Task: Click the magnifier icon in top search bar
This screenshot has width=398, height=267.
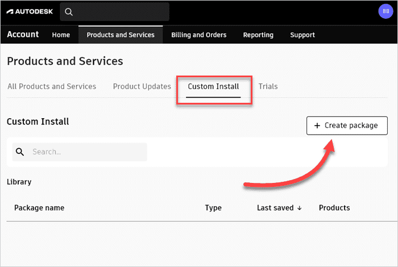Action: tap(69, 12)
